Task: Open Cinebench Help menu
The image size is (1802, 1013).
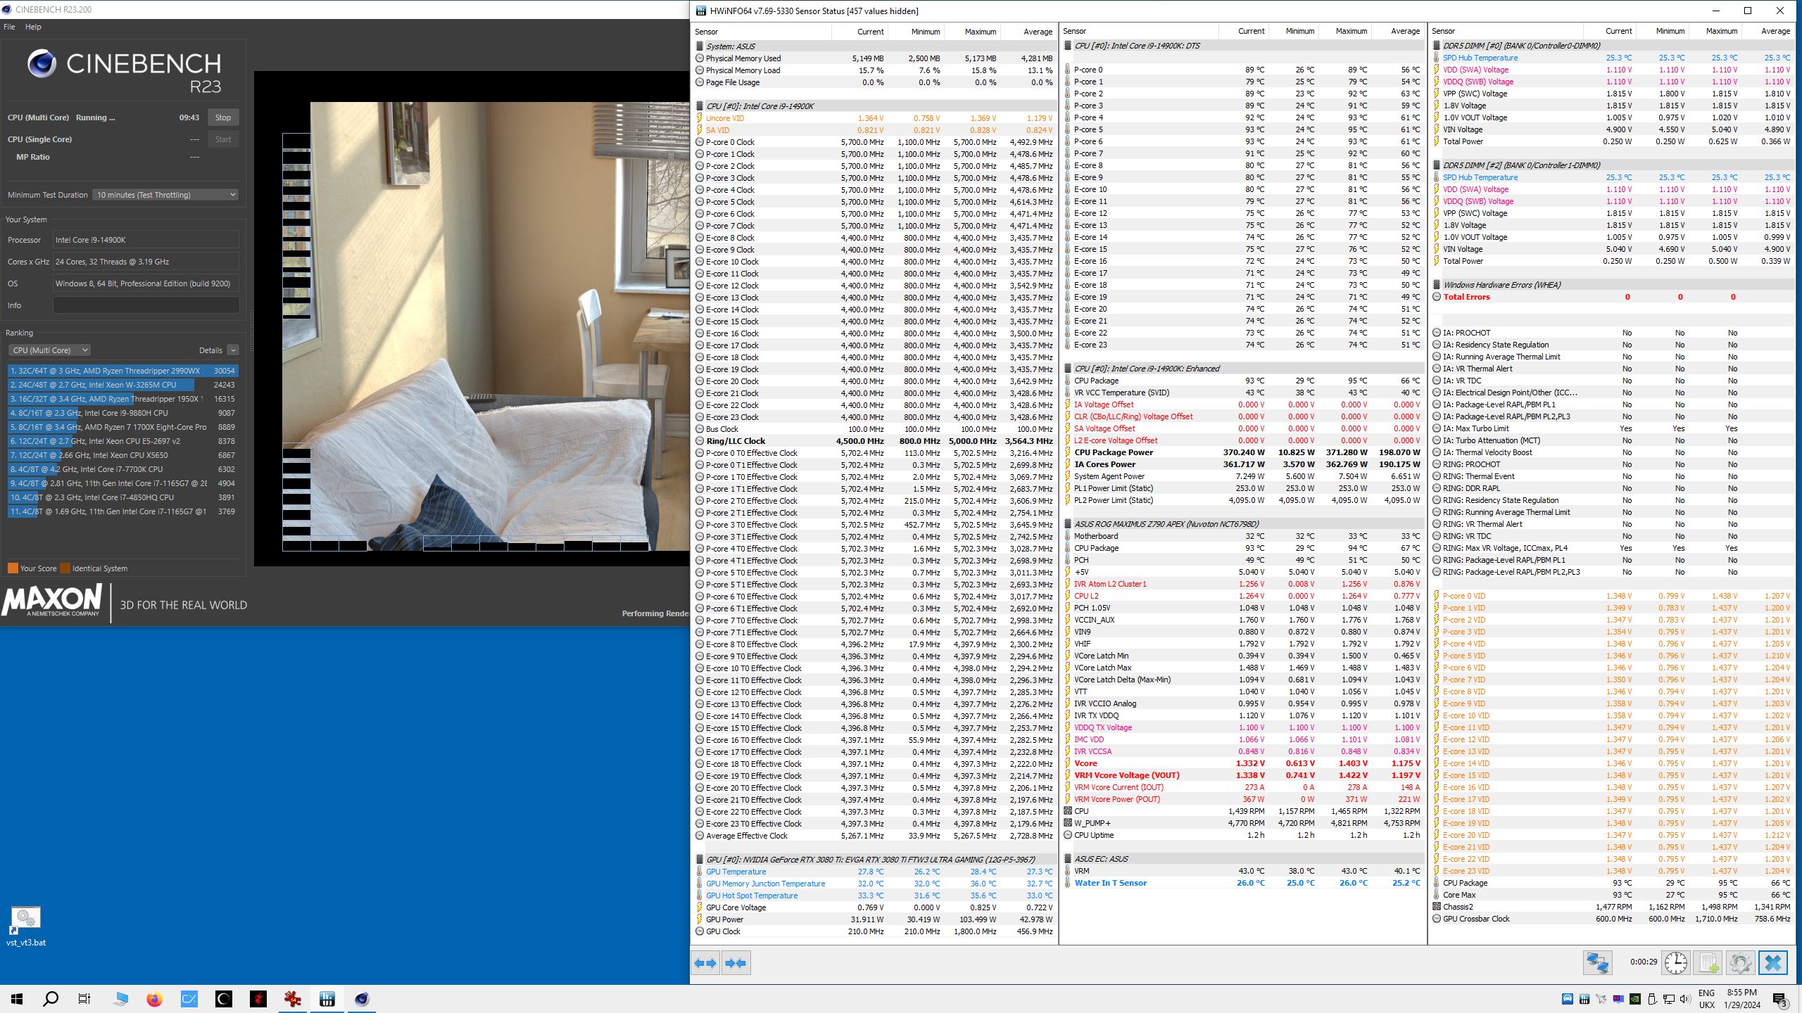Action: coord(33,27)
